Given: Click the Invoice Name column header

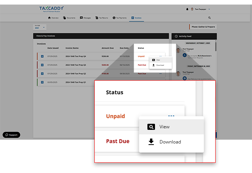Looking at the screenshot, I should pos(72,48).
